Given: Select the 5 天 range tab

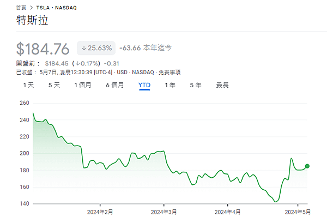Looking at the screenshot, I should coord(54,85).
